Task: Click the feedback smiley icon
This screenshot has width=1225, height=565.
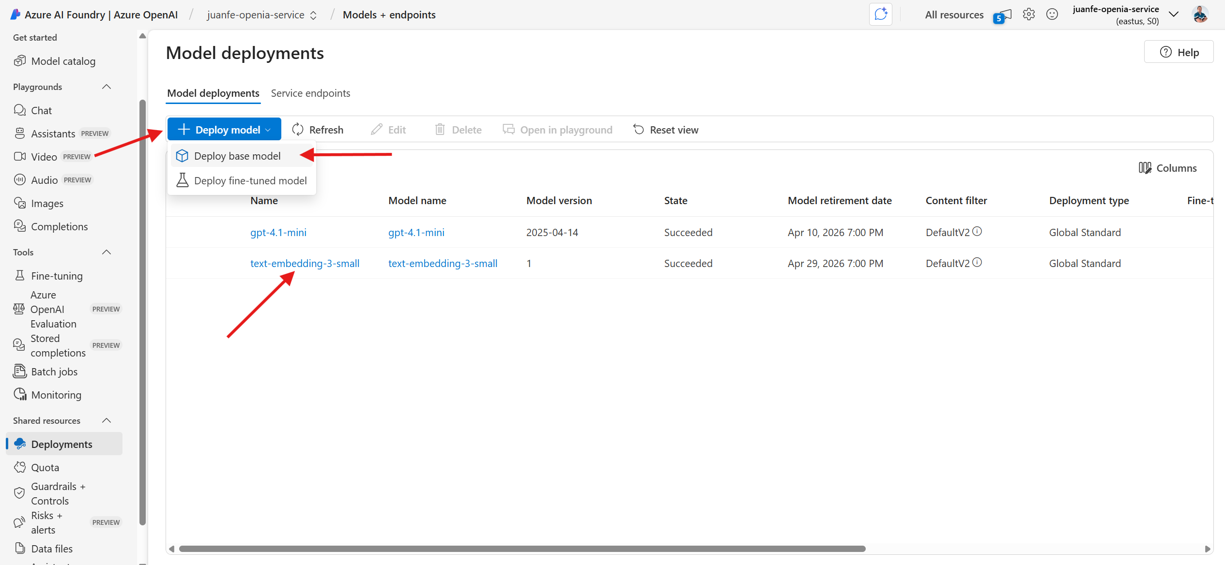Action: 1052,15
